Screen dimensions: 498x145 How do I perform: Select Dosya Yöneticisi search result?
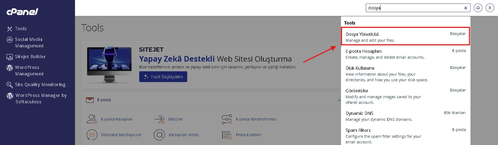405,37
